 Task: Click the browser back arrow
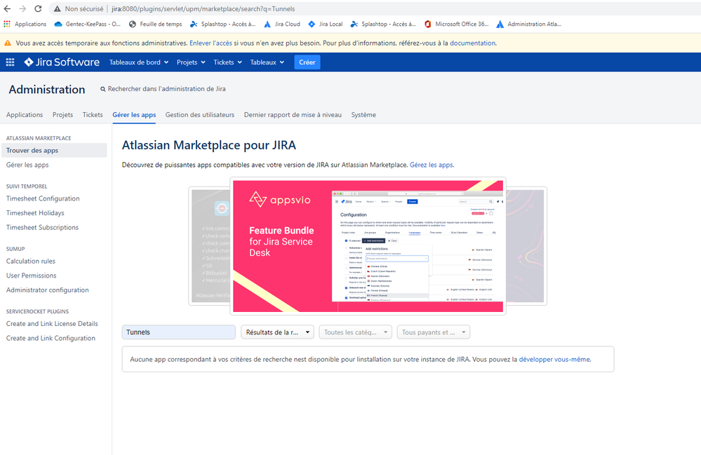(7, 8)
